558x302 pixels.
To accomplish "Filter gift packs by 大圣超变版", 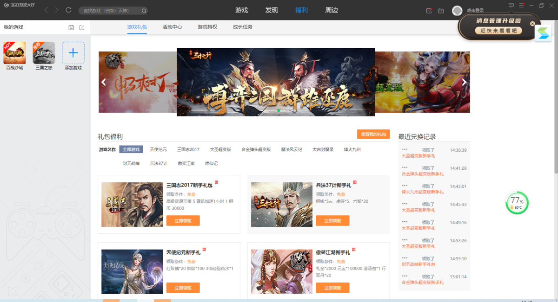I will point(220,149).
